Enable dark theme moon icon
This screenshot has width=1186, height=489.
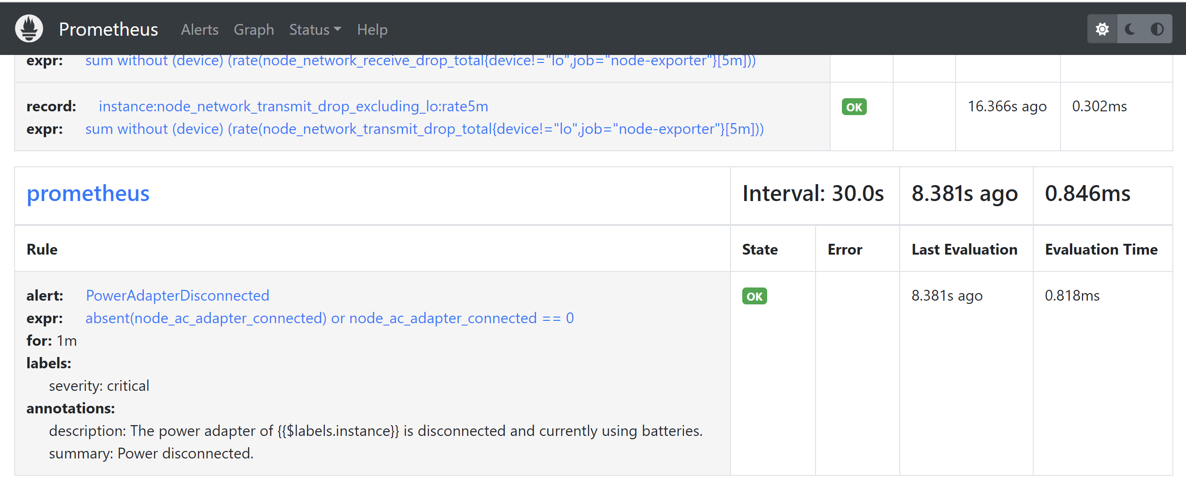pos(1130,29)
